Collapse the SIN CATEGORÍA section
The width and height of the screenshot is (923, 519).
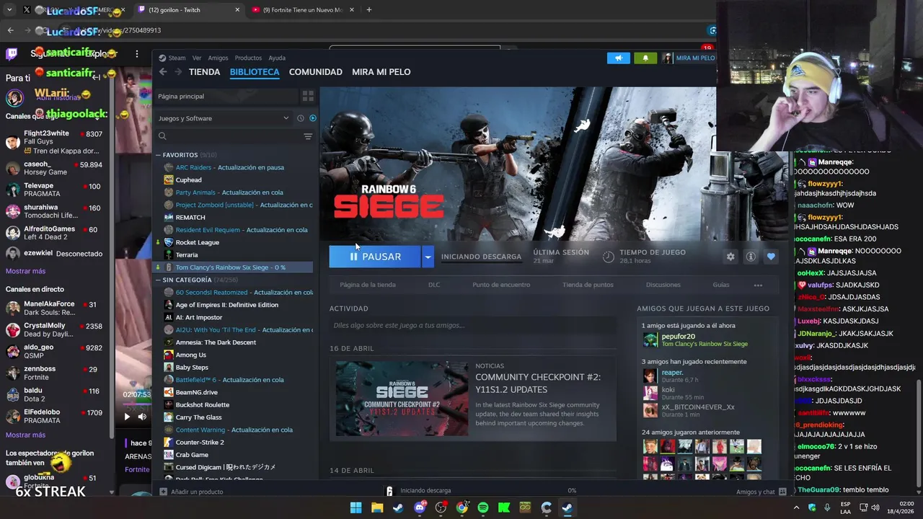pyautogui.click(x=158, y=280)
